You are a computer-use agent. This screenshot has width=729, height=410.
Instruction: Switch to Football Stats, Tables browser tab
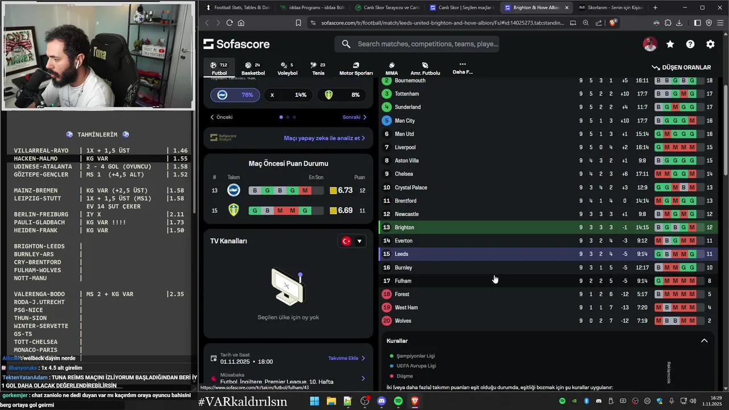(237, 7)
